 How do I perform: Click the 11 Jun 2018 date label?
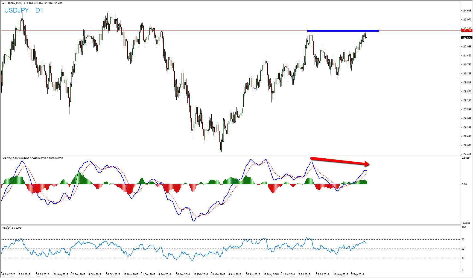click(x=288, y=274)
